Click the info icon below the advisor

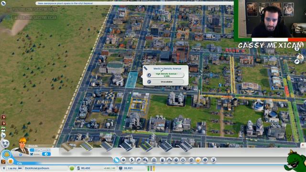click(x=21, y=155)
